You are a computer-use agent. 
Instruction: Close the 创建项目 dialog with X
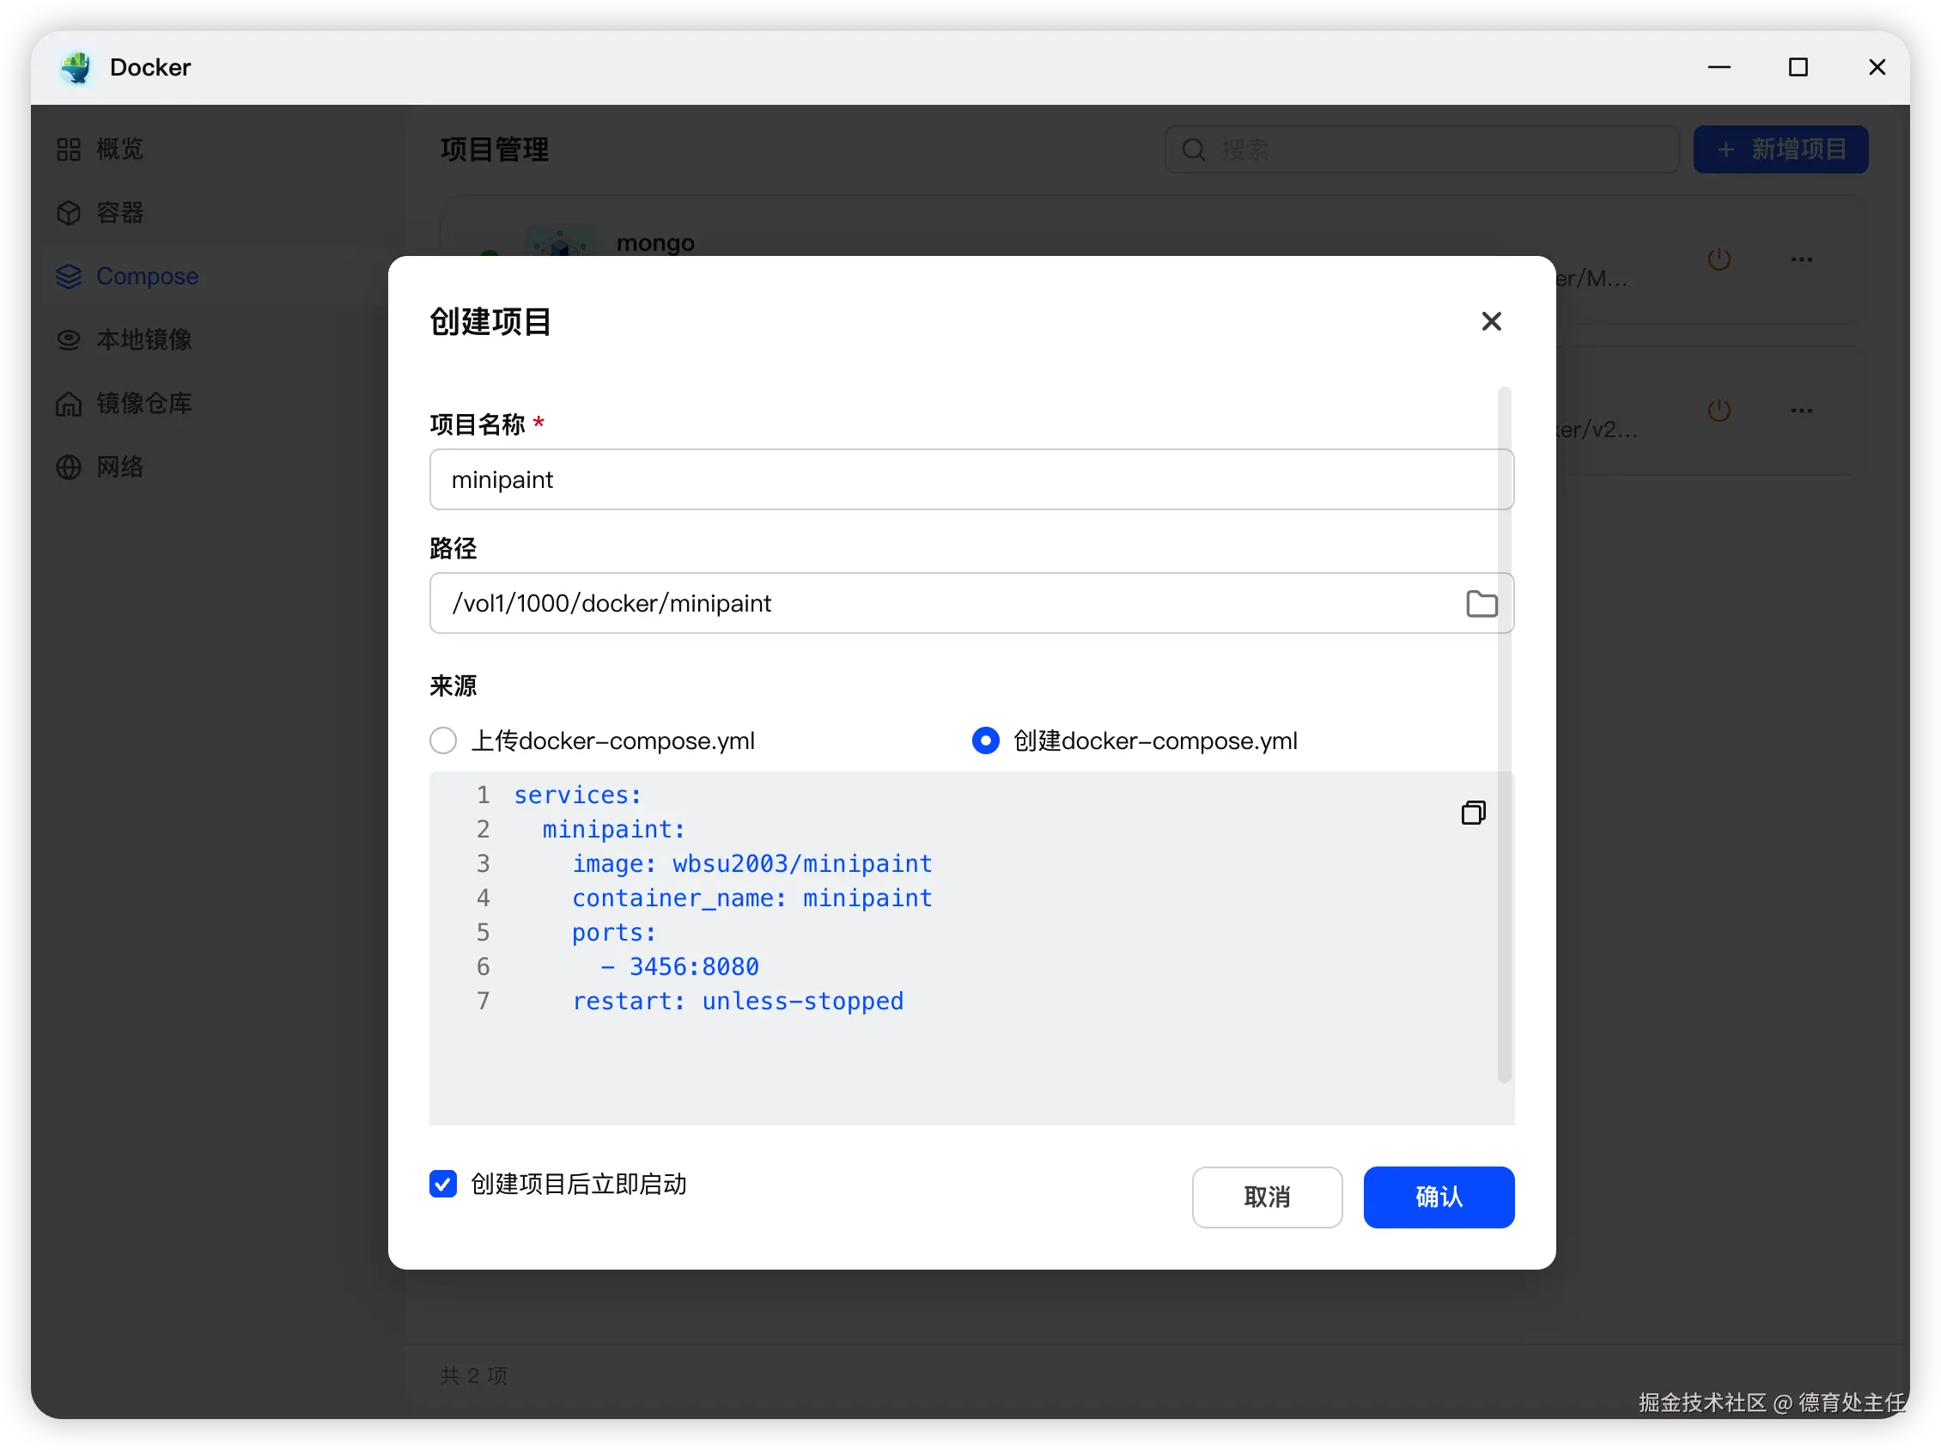click(x=1491, y=321)
